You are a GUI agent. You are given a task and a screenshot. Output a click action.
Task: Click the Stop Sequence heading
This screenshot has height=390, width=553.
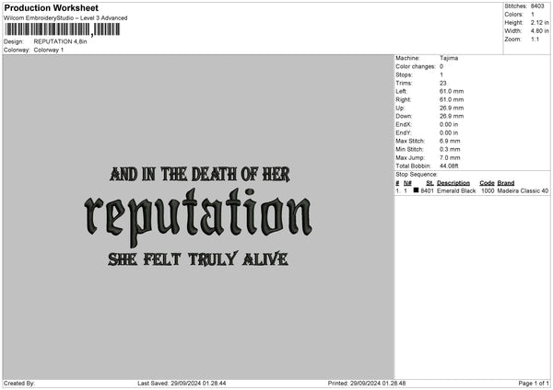point(417,175)
